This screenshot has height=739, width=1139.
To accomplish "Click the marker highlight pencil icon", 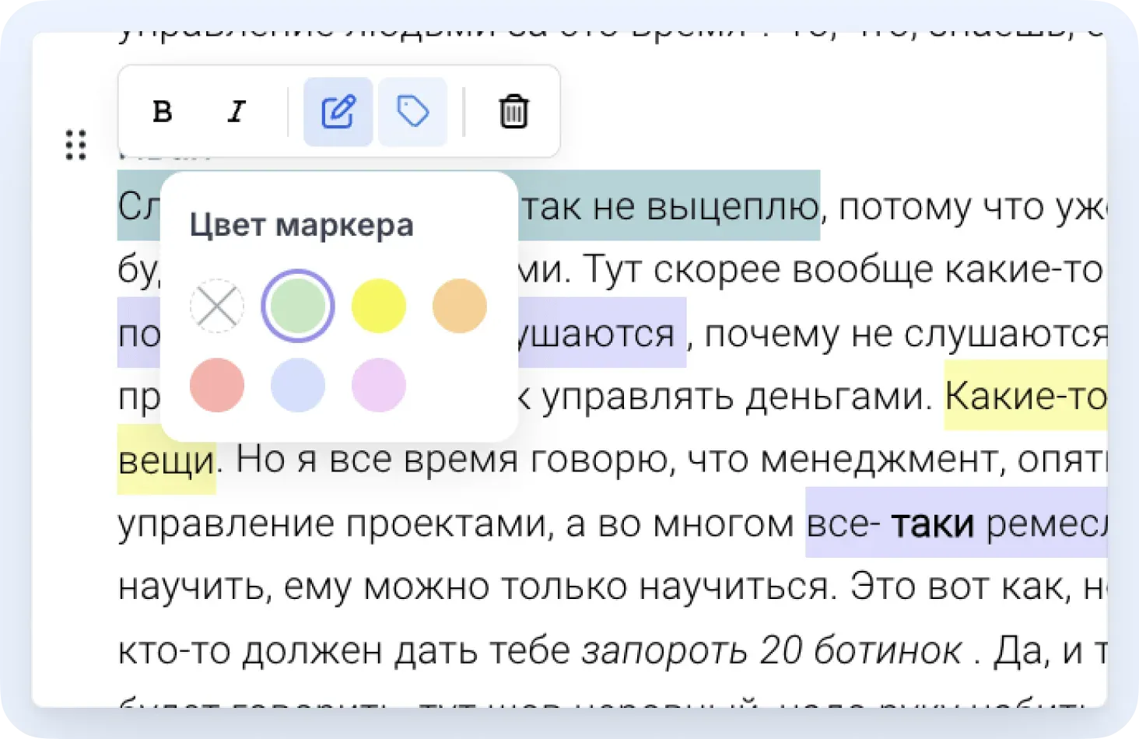I will (x=338, y=112).
